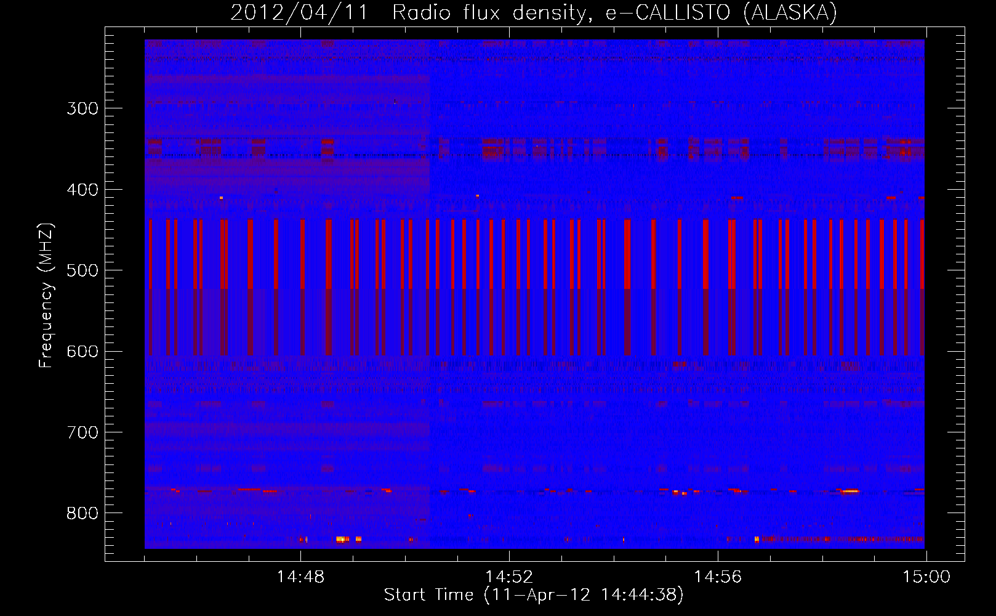Click the 400 frequency tick label
The image size is (996, 616).
82,190
